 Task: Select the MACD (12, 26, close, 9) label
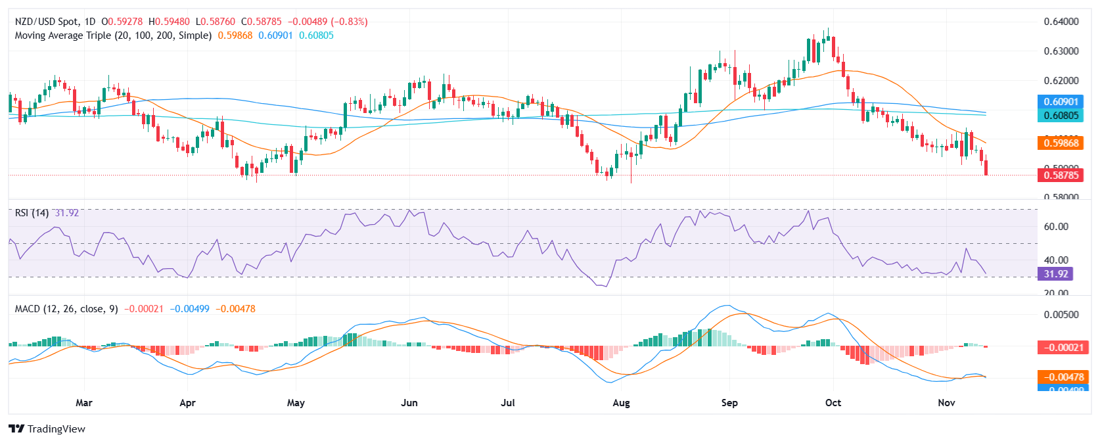click(x=66, y=309)
